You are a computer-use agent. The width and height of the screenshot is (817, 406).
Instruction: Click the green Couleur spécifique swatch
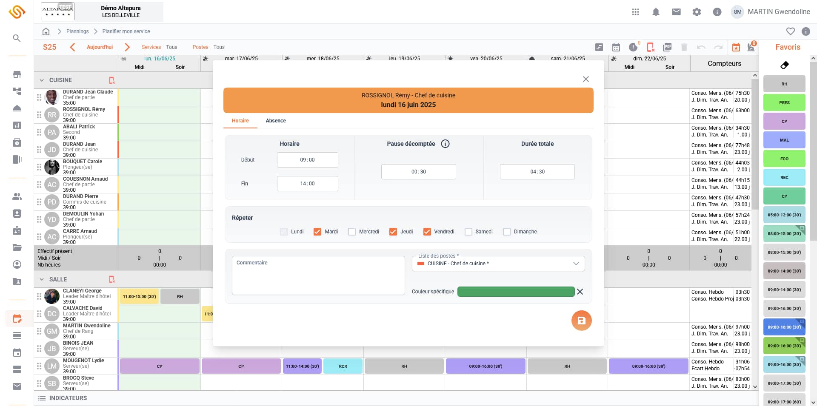click(516, 292)
